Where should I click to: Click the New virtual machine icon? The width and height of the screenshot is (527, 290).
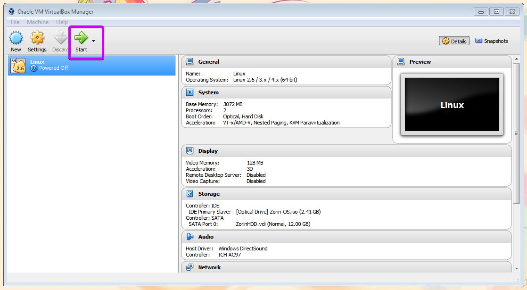[x=16, y=38]
